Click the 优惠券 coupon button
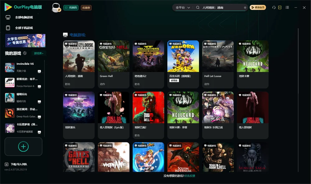The height and width of the screenshot is (184, 311). coord(86,7)
